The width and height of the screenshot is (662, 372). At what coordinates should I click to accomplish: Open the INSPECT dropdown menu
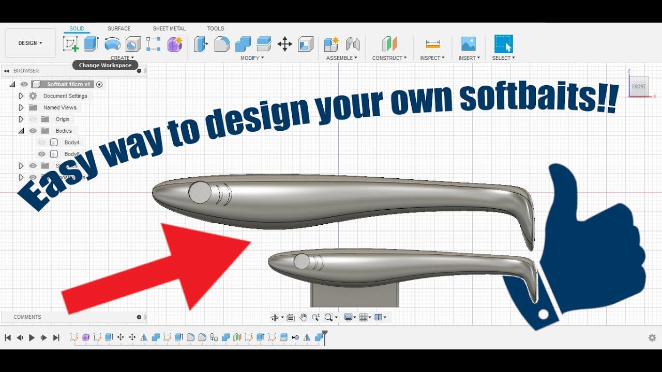pos(432,58)
